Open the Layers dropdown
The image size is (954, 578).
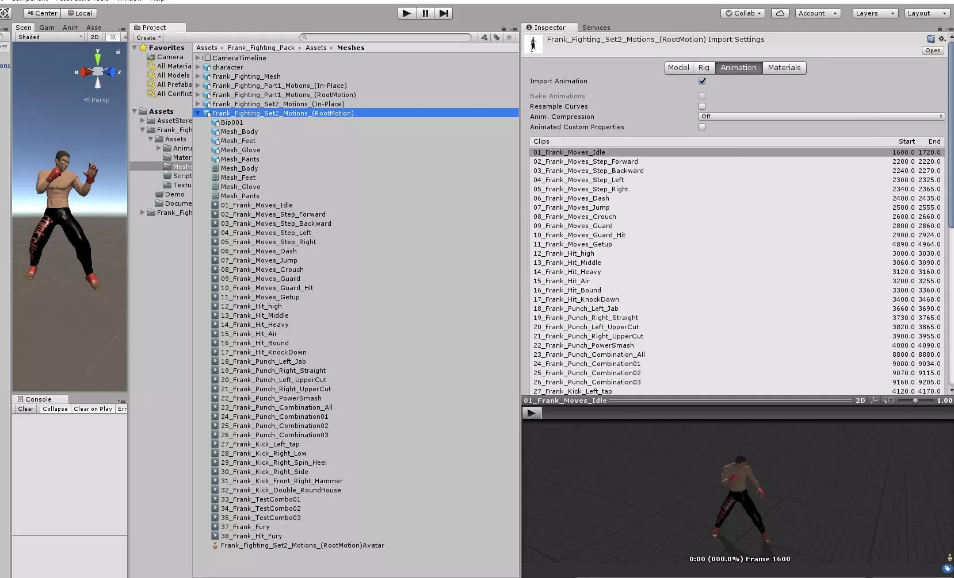tap(875, 13)
